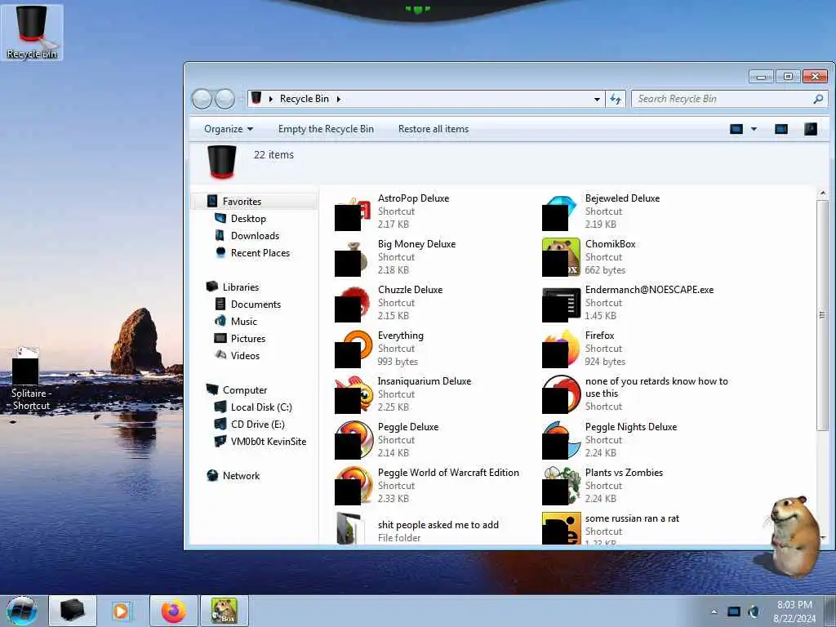Select the Chuzzle Deluxe icon
The width and height of the screenshot is (836, 627).
click(353, 304)
